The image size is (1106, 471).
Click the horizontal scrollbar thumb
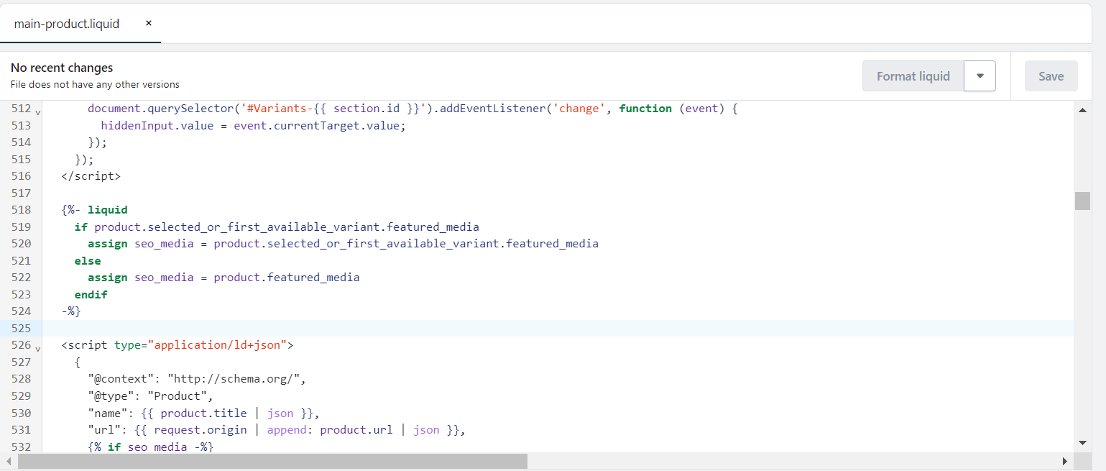point(272,461)
